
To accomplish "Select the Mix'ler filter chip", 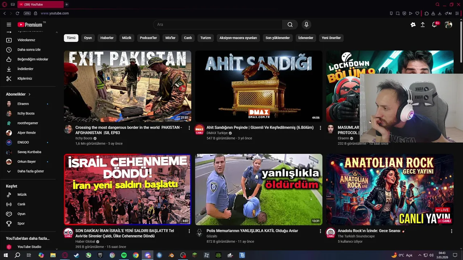I will click(x=170, y=38).
